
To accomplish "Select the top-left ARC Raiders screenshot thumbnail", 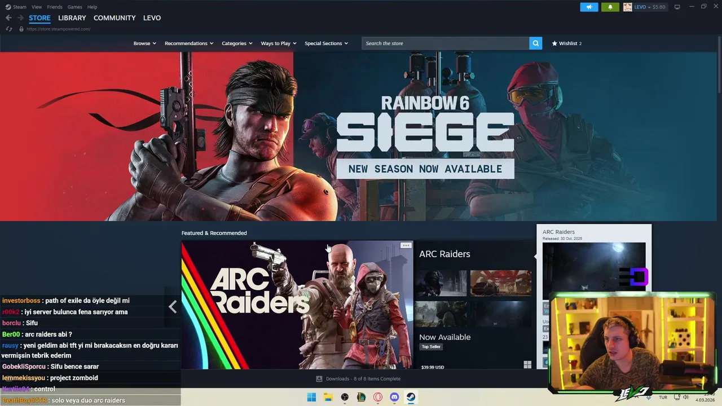I will [x=441, y=283].
